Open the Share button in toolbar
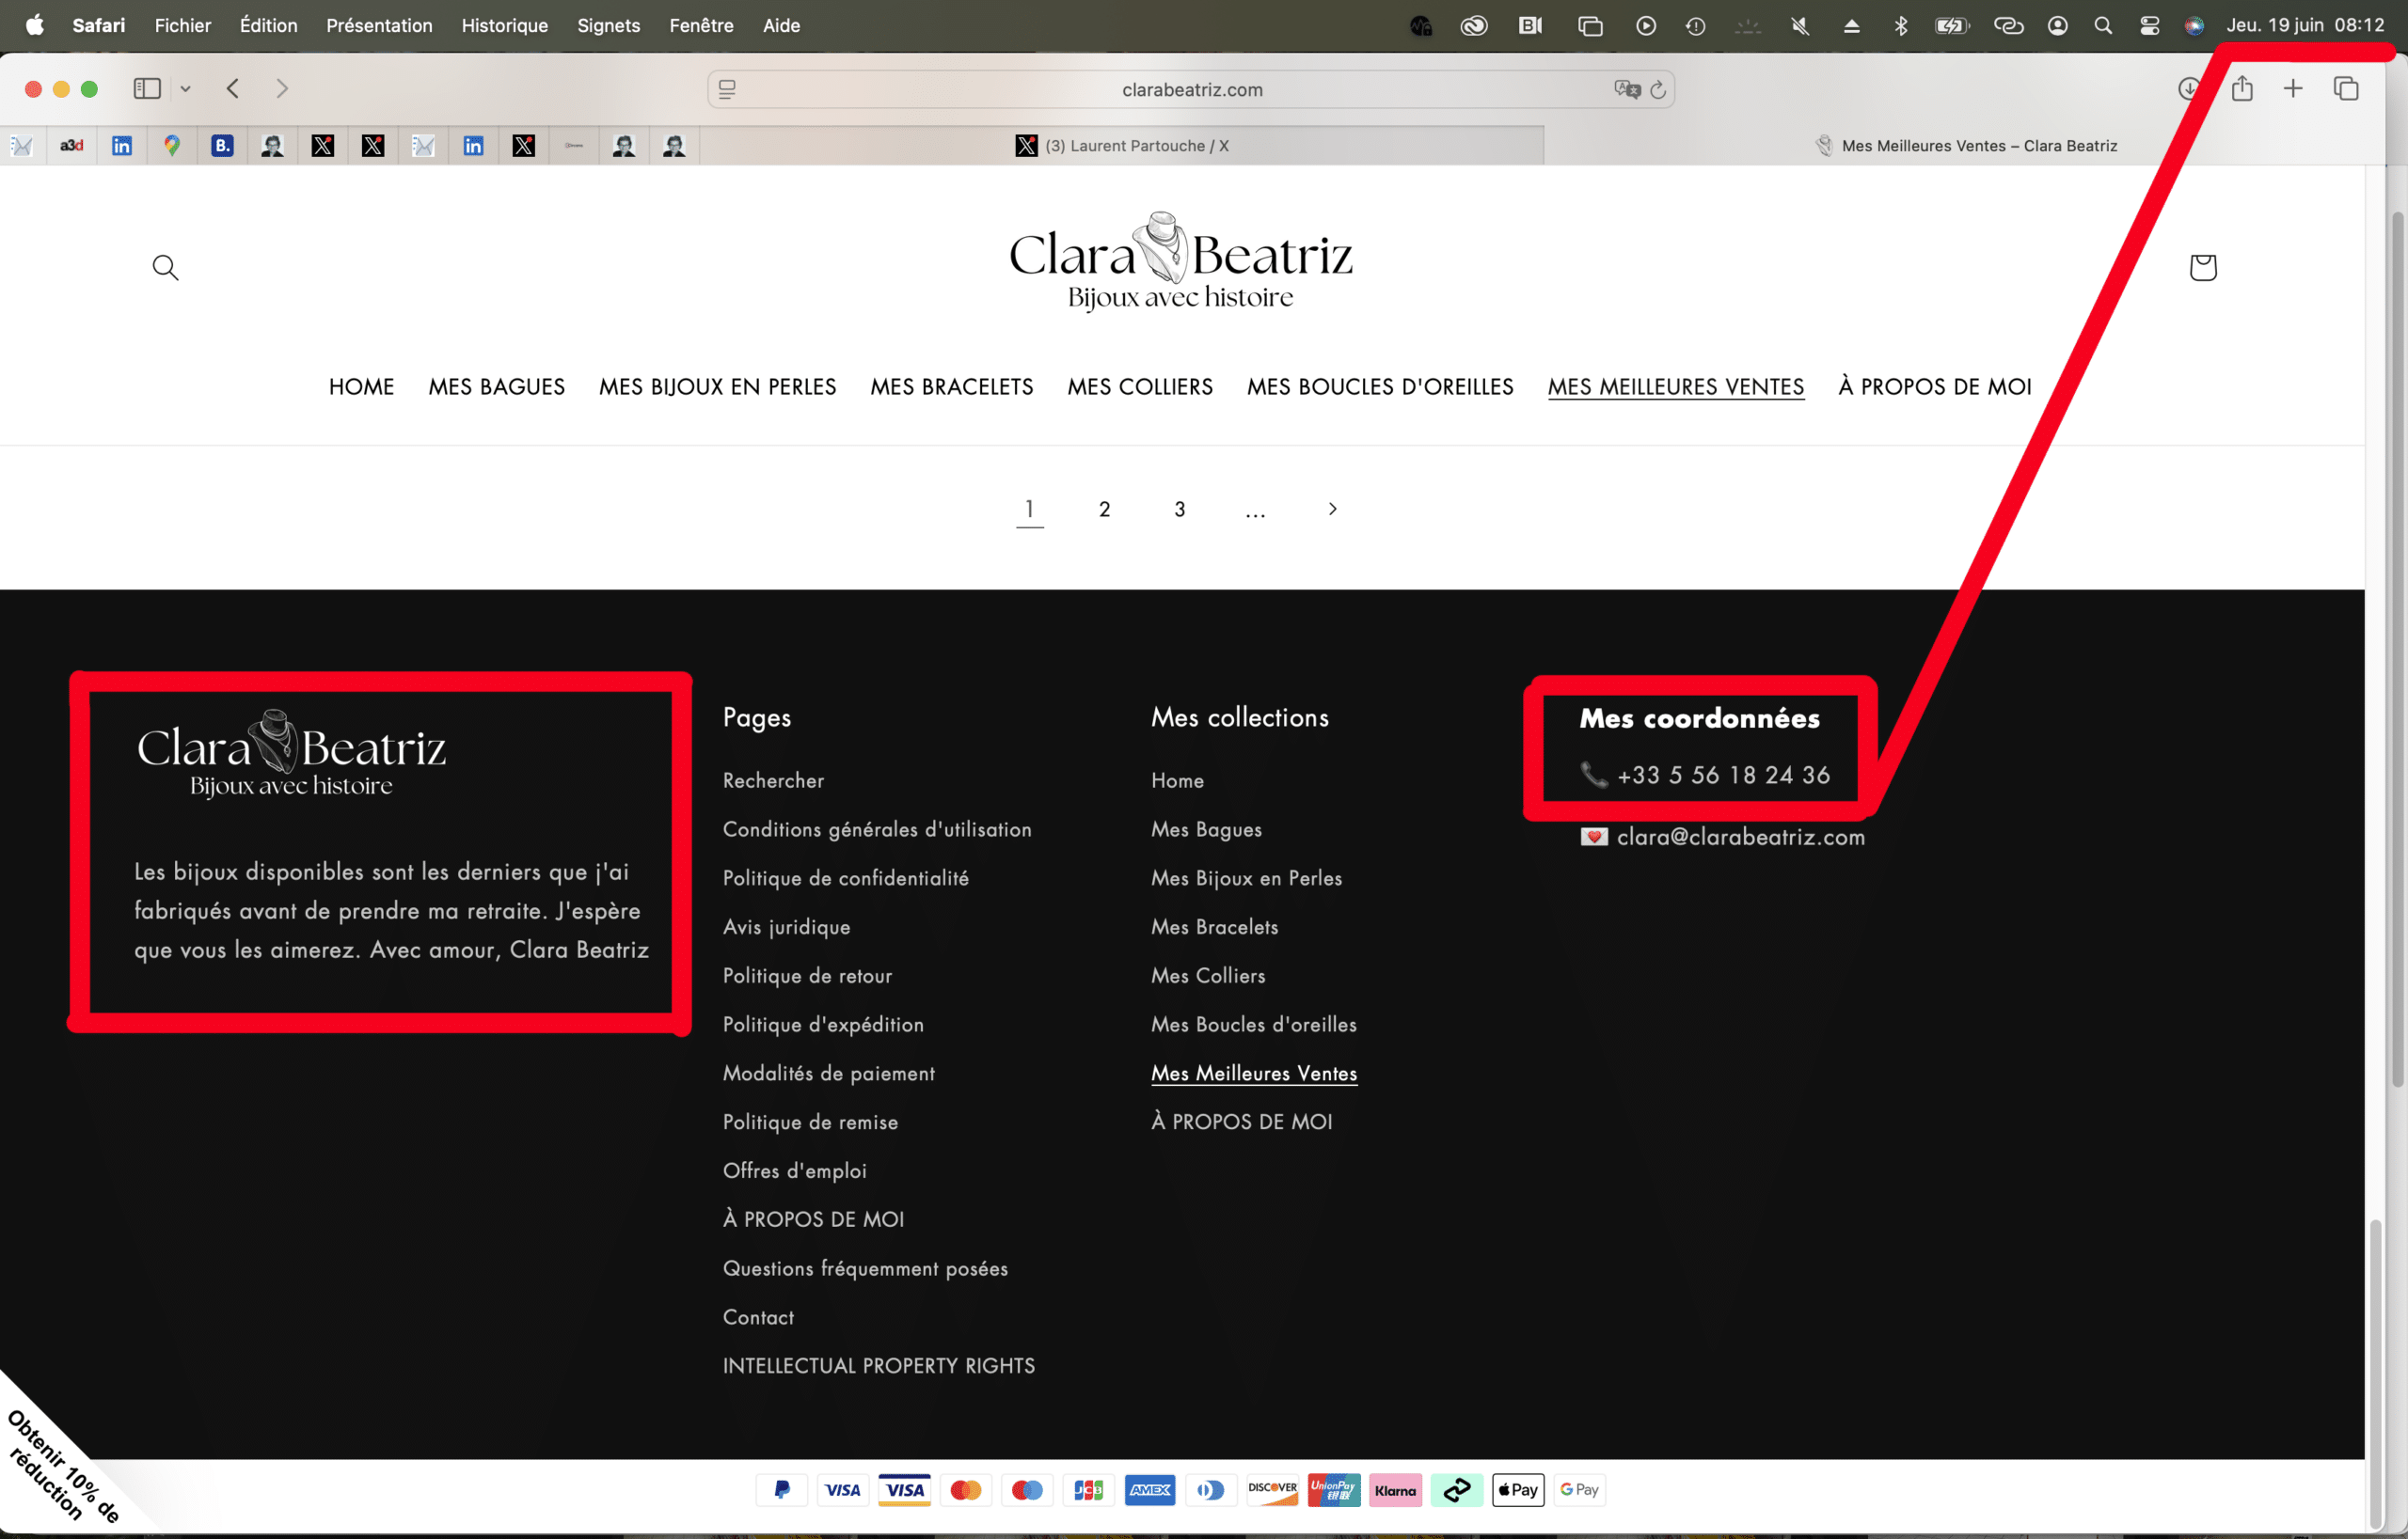 (x=2242, y=89)
